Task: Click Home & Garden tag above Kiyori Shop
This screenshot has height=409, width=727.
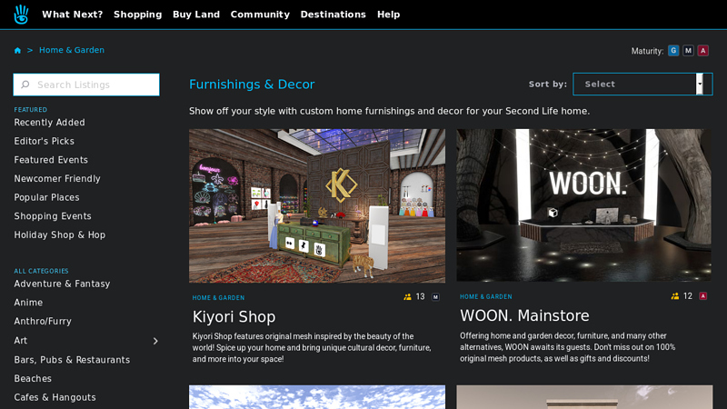Action: pos(218,298)
